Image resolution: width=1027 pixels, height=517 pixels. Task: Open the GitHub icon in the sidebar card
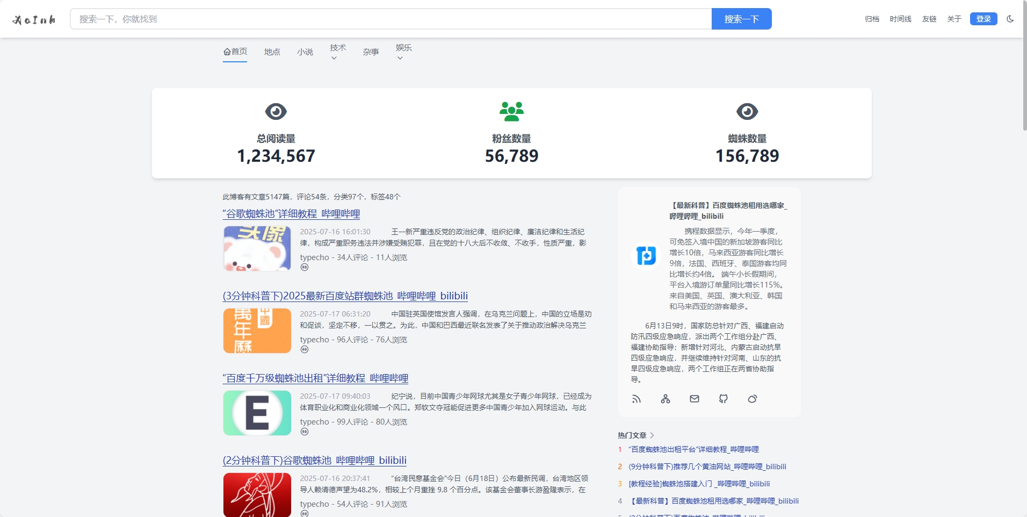724,399
